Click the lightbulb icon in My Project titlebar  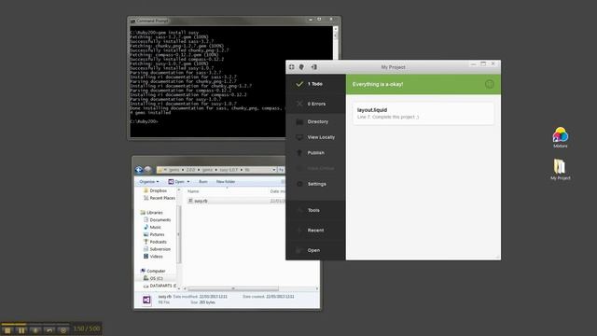coord(301,67)
